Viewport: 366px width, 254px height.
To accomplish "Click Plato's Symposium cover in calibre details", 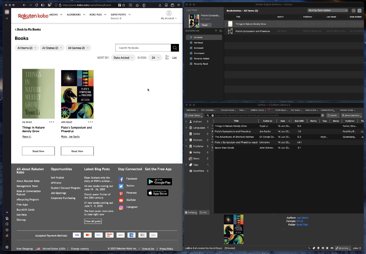I will pyautogui.click(x=233, y=229).
